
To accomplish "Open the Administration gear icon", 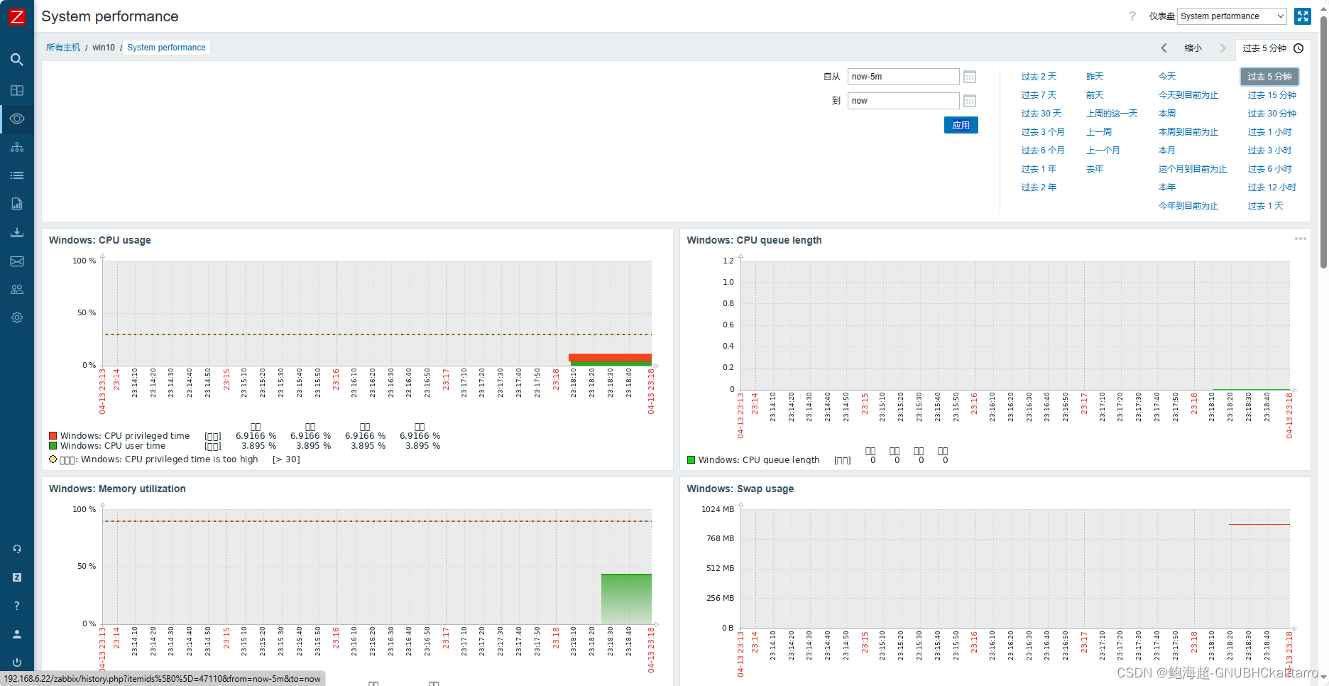I will pos(17,317).
